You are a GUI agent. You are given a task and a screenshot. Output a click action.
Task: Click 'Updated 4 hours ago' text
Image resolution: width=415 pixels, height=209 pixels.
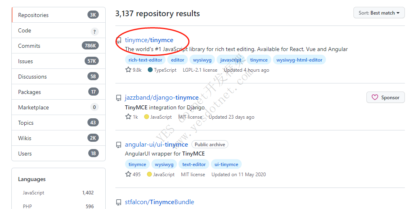[x=247, y=70]
